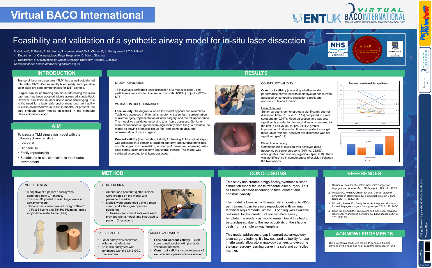Click the 'STUDY POPULATION' subheading
Viewport: 432px width, 268px height.
130,83
